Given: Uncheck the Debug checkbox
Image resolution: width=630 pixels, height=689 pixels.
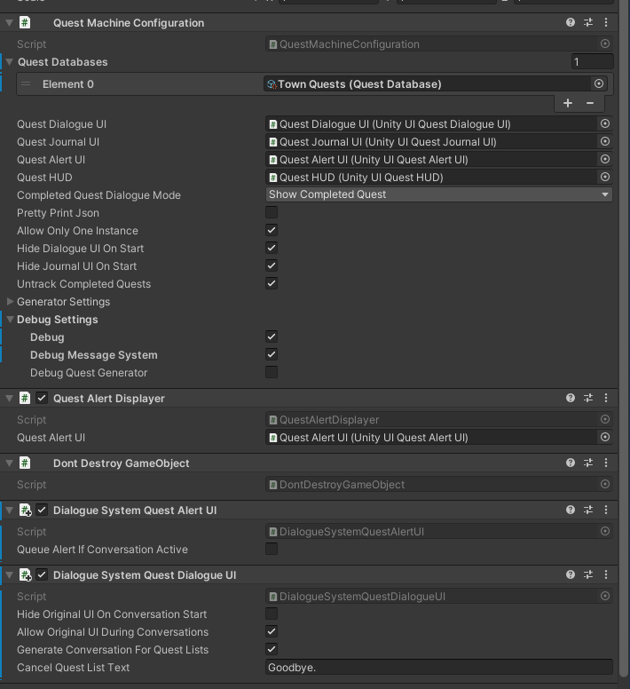Looking at the screenshot, I should (272, 337).
